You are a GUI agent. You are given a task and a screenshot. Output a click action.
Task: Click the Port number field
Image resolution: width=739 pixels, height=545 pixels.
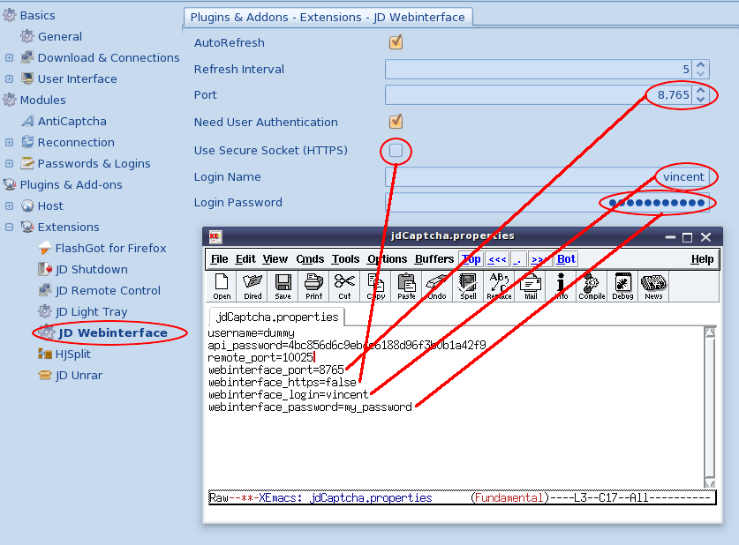click(539, 94)
